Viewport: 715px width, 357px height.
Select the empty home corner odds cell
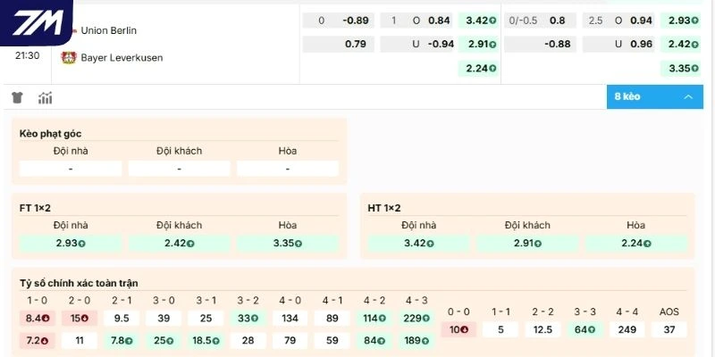pyautogui.click(x=71, y=169)
